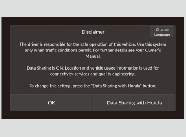Click 'Use this system' sentence start

151,44
